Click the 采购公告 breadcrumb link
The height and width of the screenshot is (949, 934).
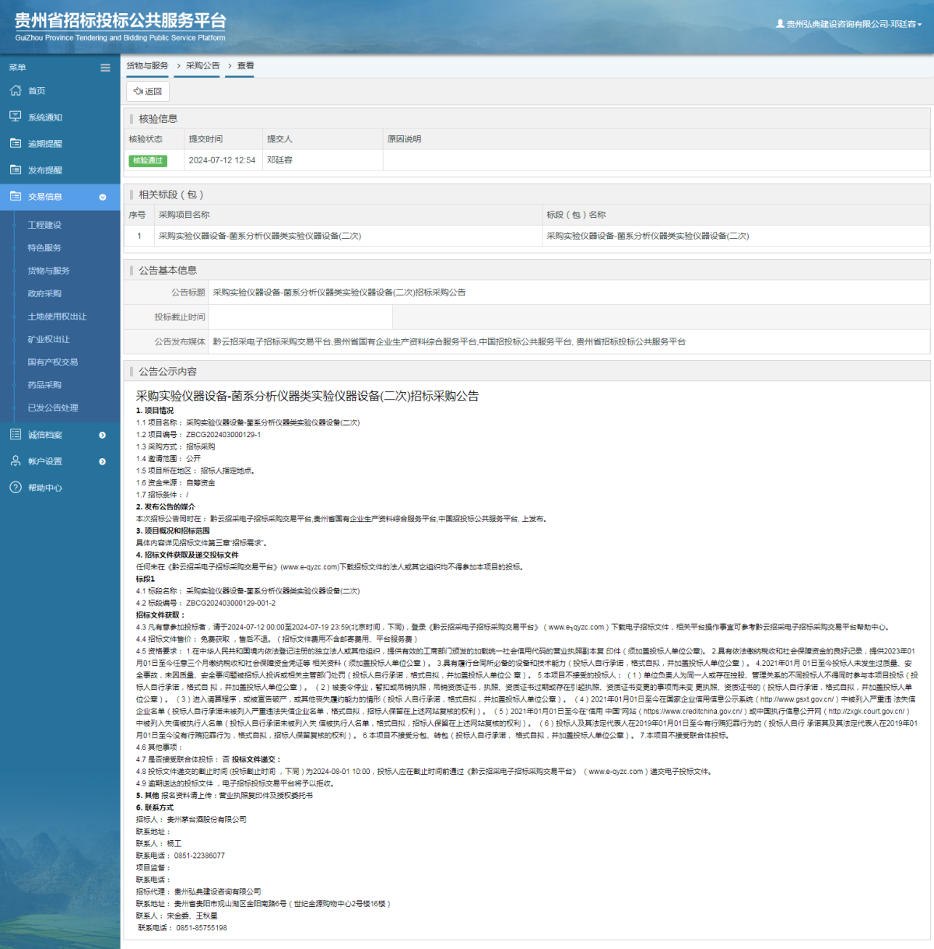tap(202, 66)
